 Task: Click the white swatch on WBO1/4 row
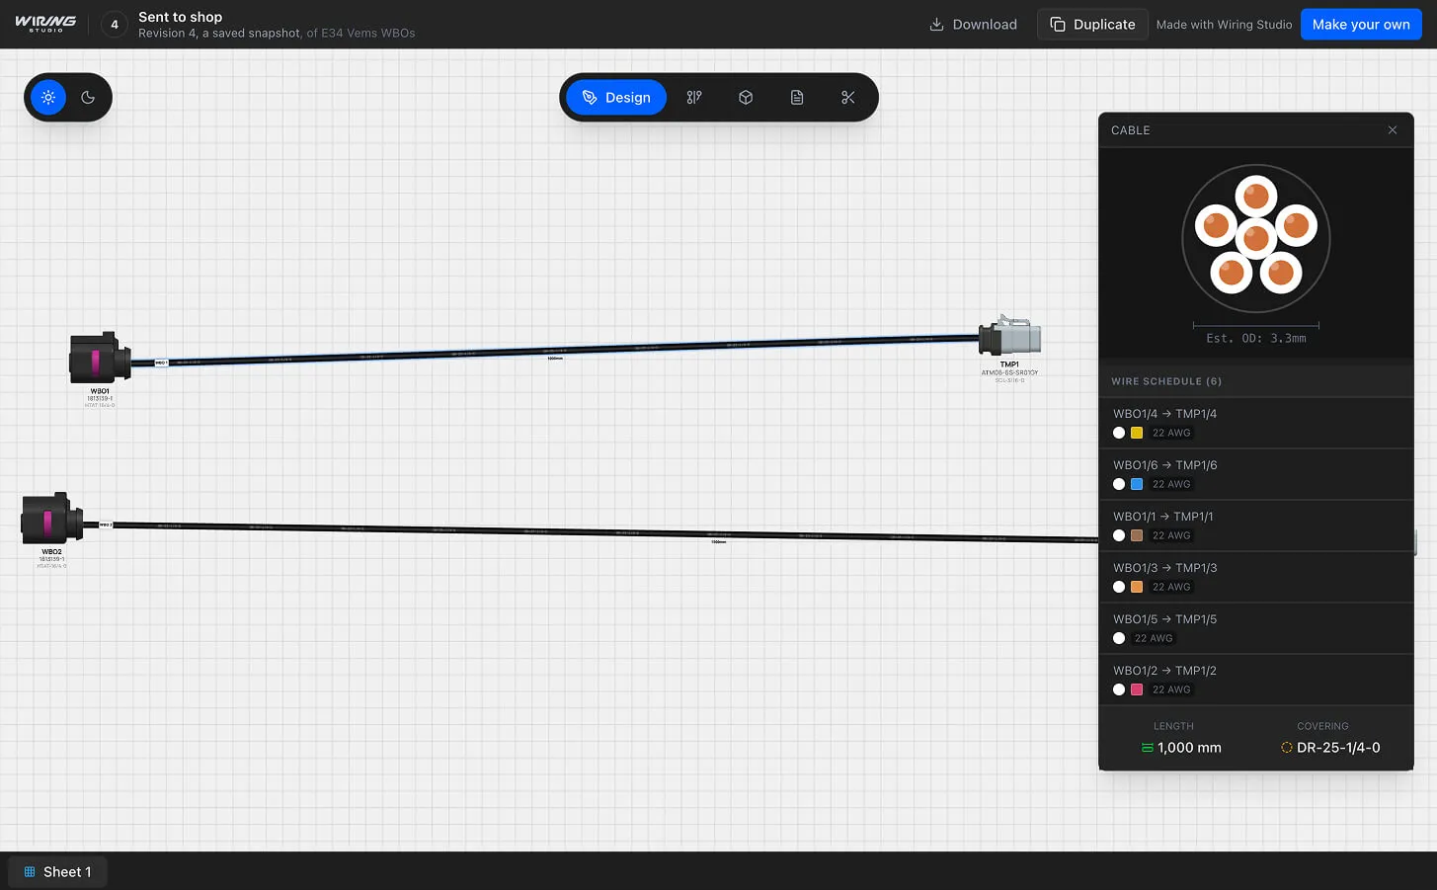click(x=1119, y=433)
